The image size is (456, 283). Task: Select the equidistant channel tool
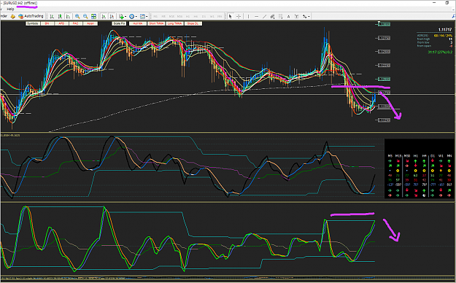[272, 16]
